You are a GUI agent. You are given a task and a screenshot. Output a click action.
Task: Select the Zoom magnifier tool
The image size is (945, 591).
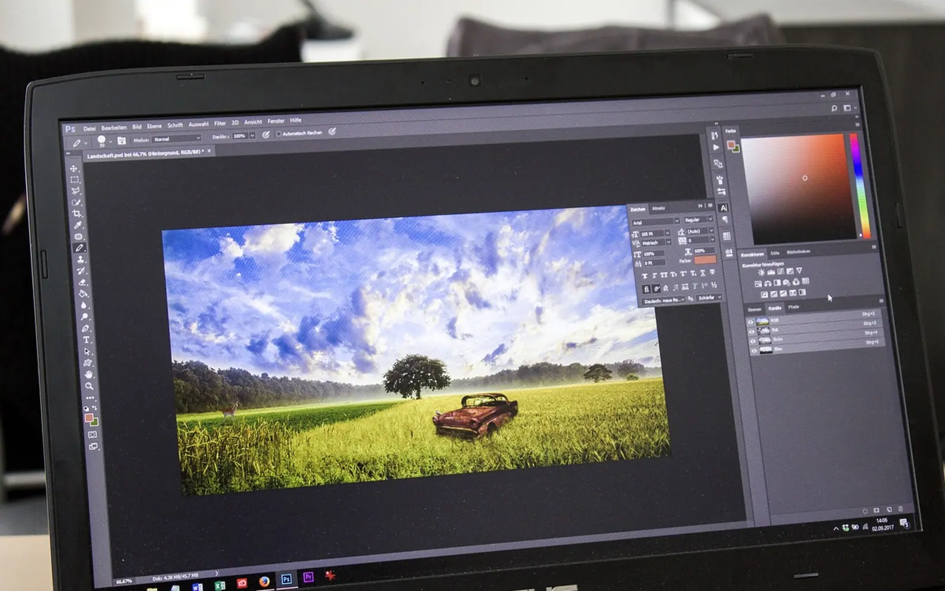(89, 386)
